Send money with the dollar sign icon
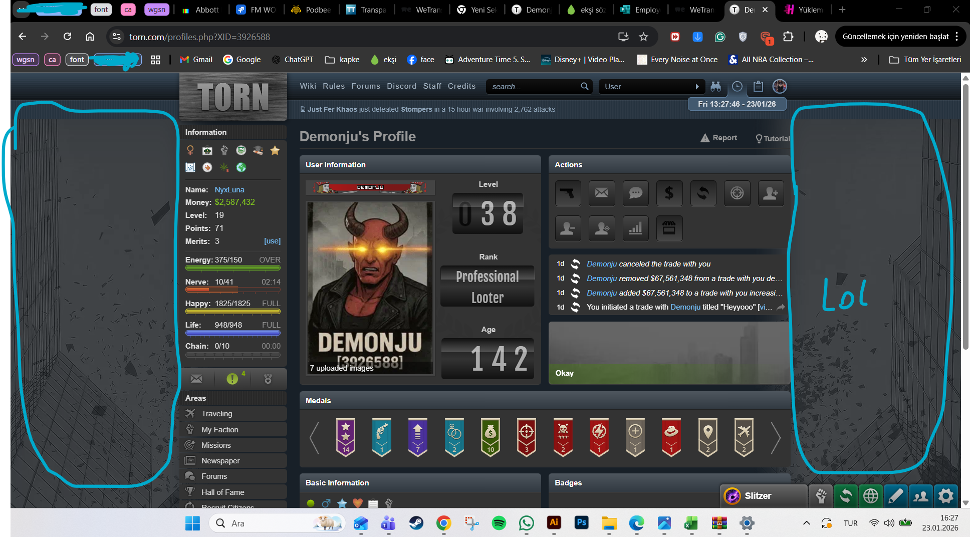 669,193
